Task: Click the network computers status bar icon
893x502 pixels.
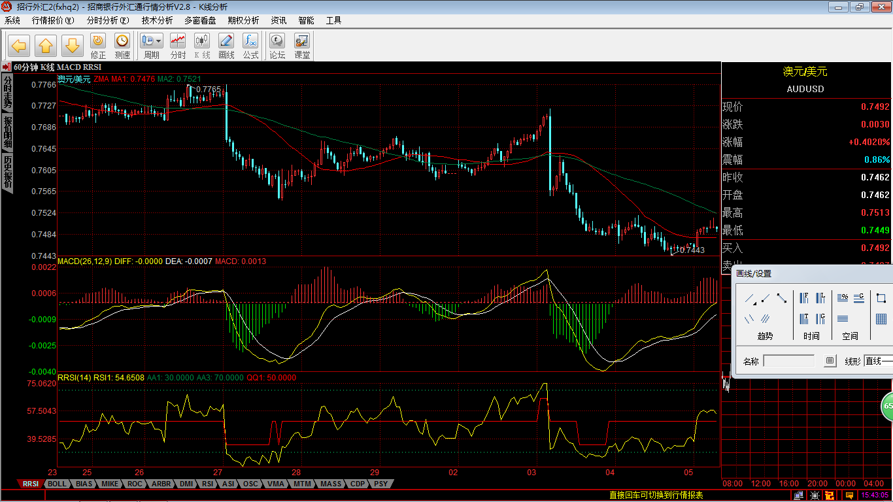Action: point(799,495)
